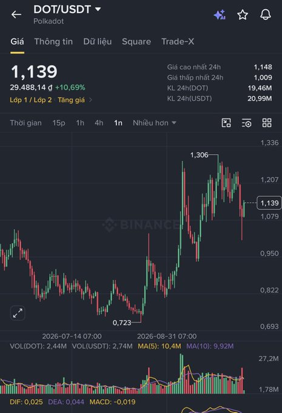Tap the DIF: 0,025 indicator label
The width and height of the screenshot is (282, 413).
coord(26,402)
